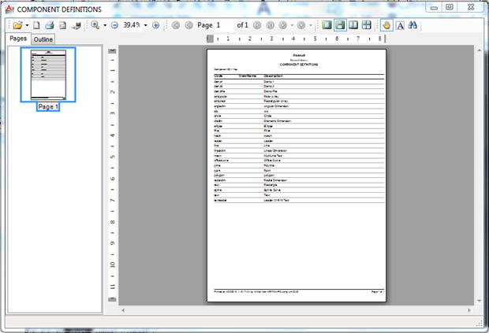Viewport: 489px width, 333px height.
Task: Switch to multiple pages grid view
Action: (x=367, y=25)
